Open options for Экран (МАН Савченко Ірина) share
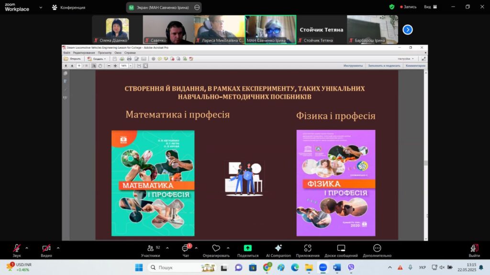490x275 pixels. tap(197, 8)
